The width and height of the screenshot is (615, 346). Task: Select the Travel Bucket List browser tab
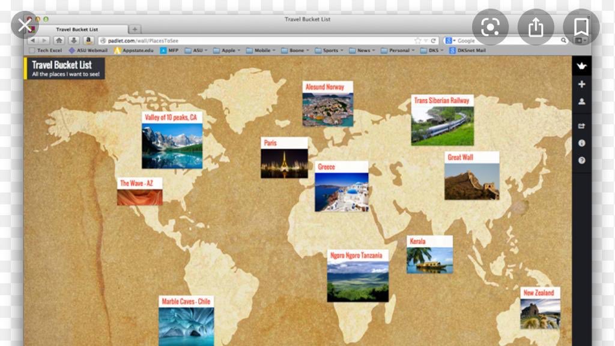(x=77, y=29)
